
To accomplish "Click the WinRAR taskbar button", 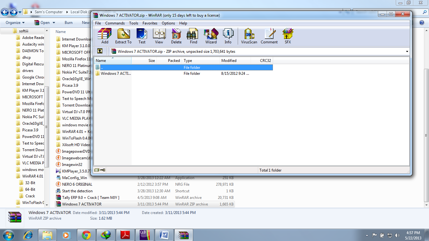I will point(184,235).
